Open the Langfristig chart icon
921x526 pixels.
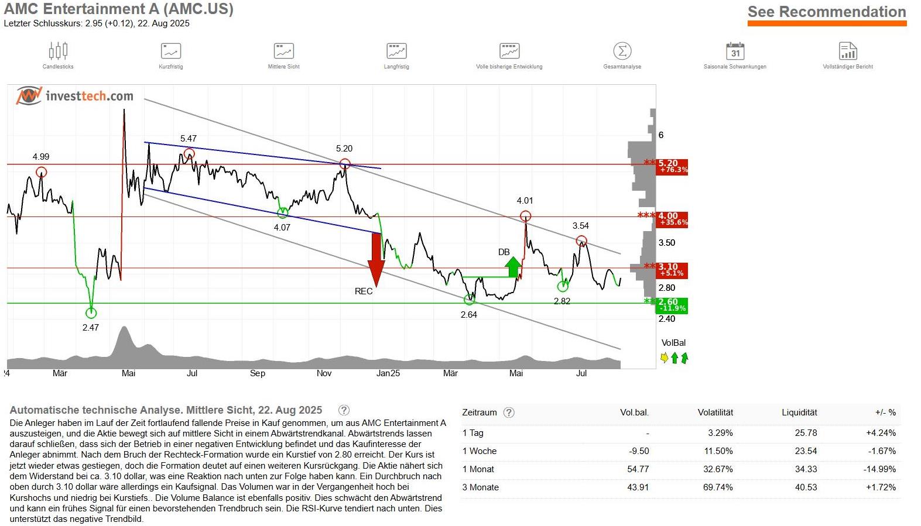tap(396, 51)
